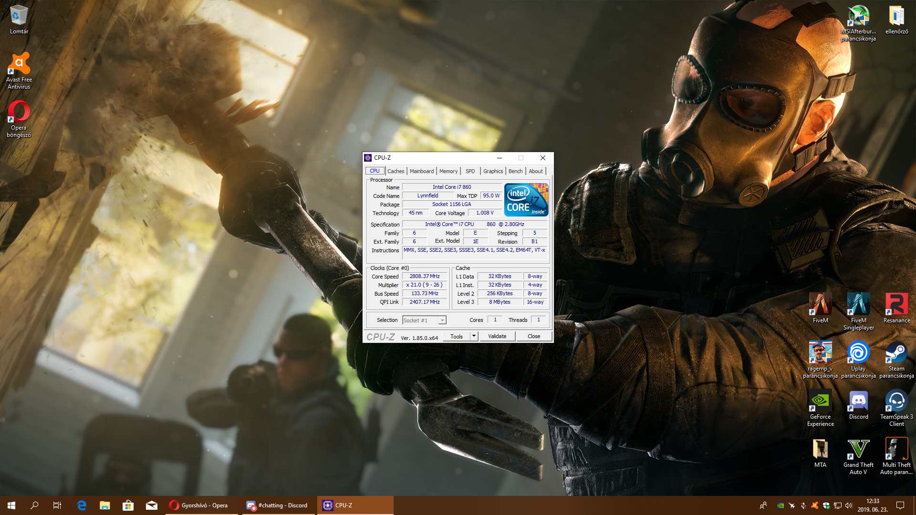Viewport: 916px width, 515px height.
Task: Click the Core Speed value 2808.37 MHz
Action: point(425,276)
